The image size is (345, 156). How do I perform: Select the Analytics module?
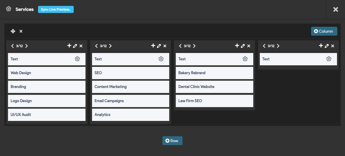click(130, 115)
